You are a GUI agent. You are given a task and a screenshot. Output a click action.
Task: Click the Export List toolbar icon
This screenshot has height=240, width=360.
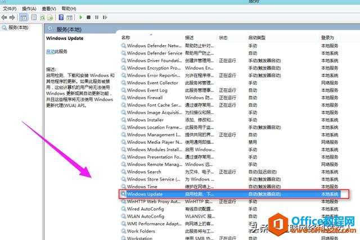[50, 17]
